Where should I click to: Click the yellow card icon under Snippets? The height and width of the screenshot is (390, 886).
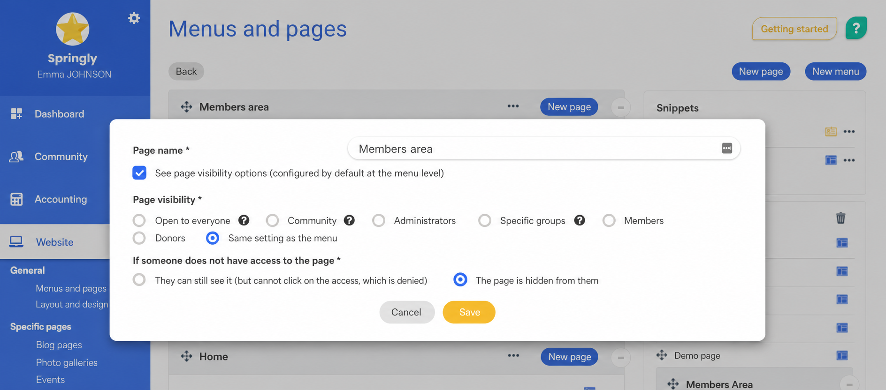pos(831,132)
